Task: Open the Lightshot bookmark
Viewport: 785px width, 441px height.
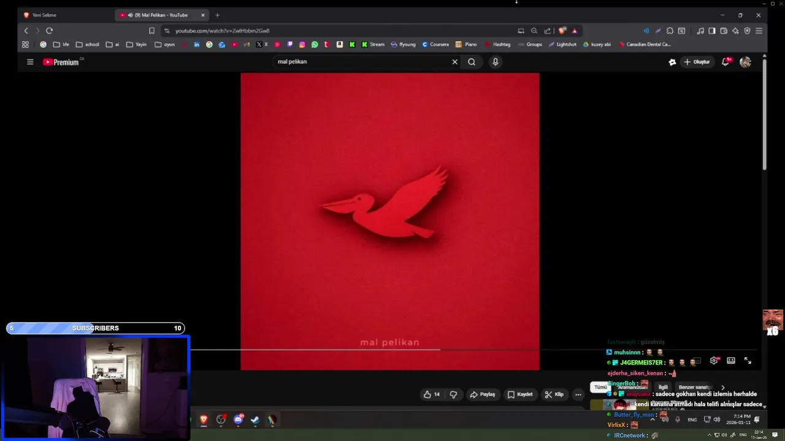Action: tap(562, 44)
